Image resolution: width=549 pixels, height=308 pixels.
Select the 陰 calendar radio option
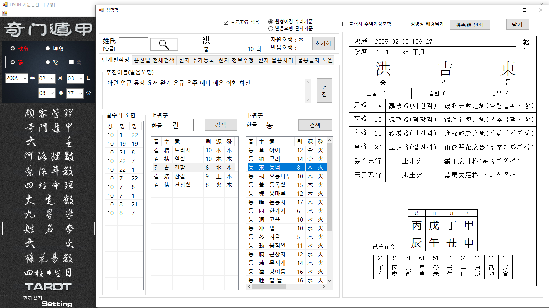48,62
